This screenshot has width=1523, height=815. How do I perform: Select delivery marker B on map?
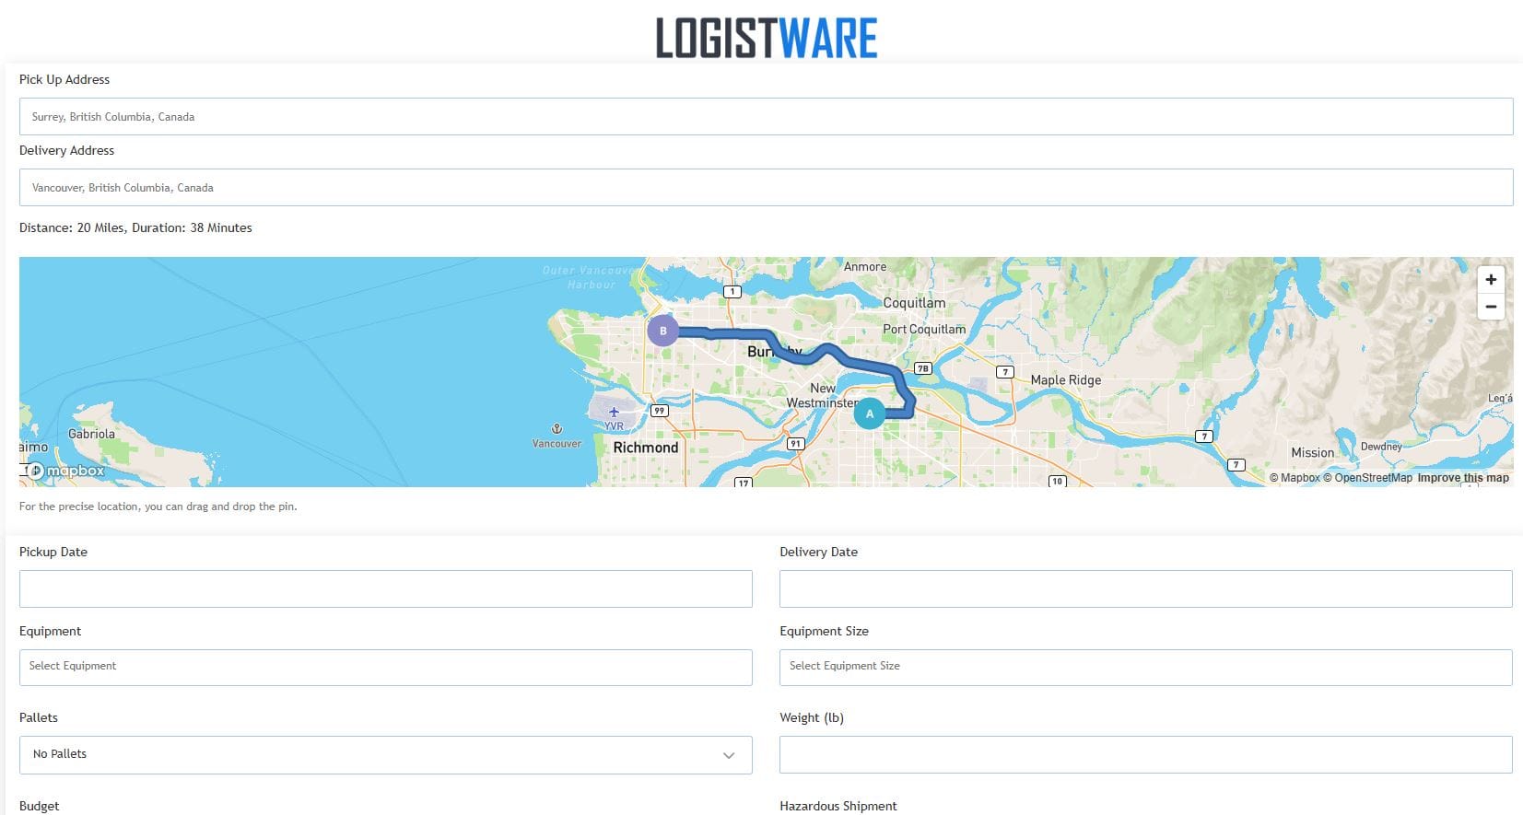click(x=662, y=331)
